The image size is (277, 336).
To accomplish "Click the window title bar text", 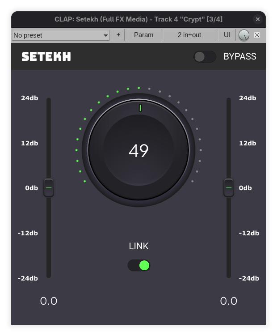I will [x=138, y=19].
